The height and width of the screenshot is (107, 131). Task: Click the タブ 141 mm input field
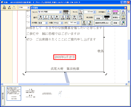[72, 23]
